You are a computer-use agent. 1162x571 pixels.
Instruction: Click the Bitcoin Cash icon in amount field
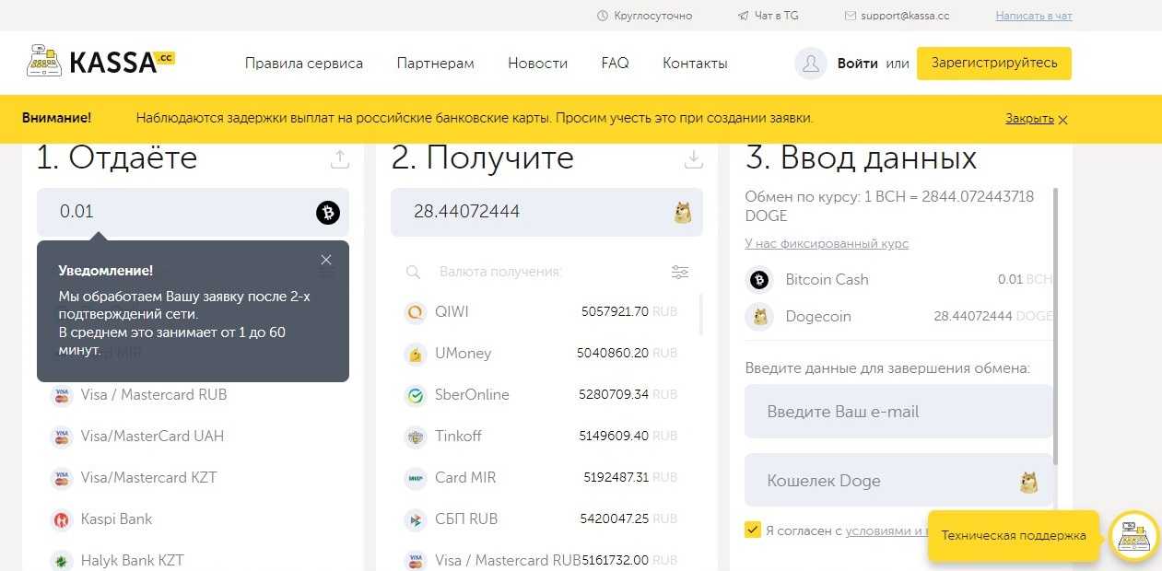pyautogui.click(x=328, y=213)
